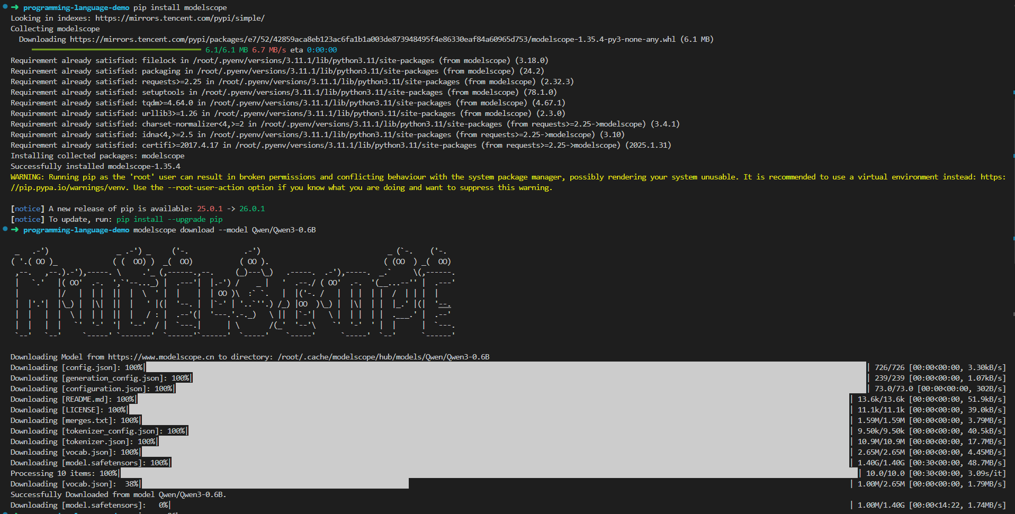Image resolution: width=1015 pixels, height=514 pixels.
Task: Click the certifi>=2017.4.17 requirement line
Action: (x=341, y=145)
